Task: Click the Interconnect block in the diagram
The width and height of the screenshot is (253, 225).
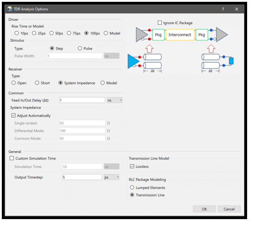Action: [x=180, y=34]
